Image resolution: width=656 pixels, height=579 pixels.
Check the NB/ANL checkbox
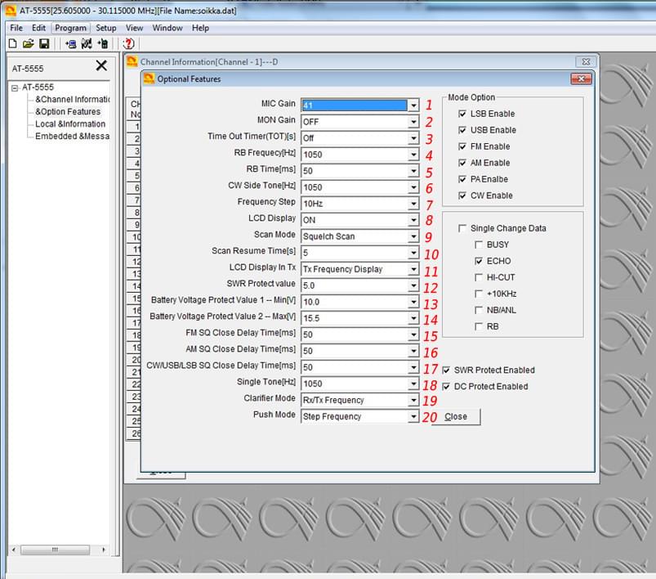point(479,310)
